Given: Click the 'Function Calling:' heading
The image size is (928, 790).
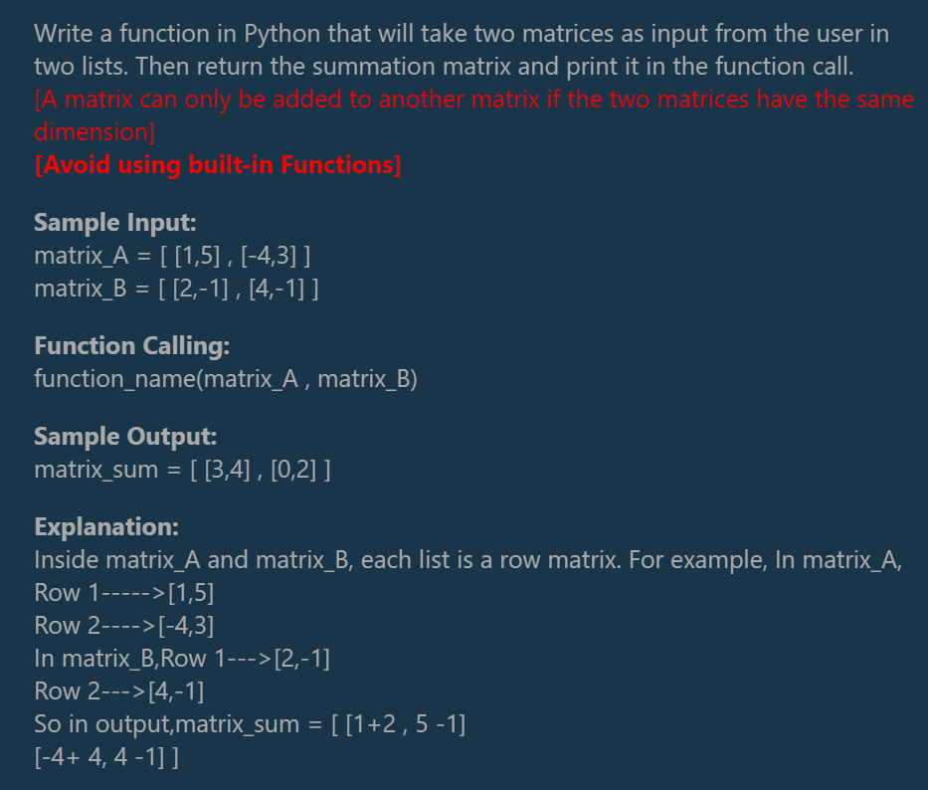Looking at the screenshot, I should [131, 346].
